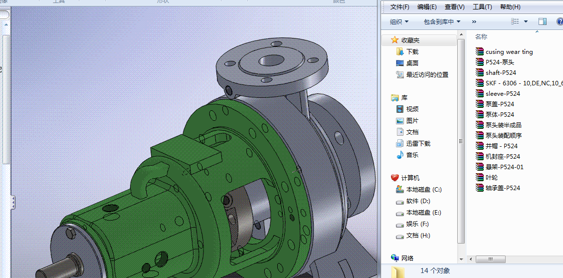
Task: Expand the 包含到库中 dropdown
Action: (442, 21)
